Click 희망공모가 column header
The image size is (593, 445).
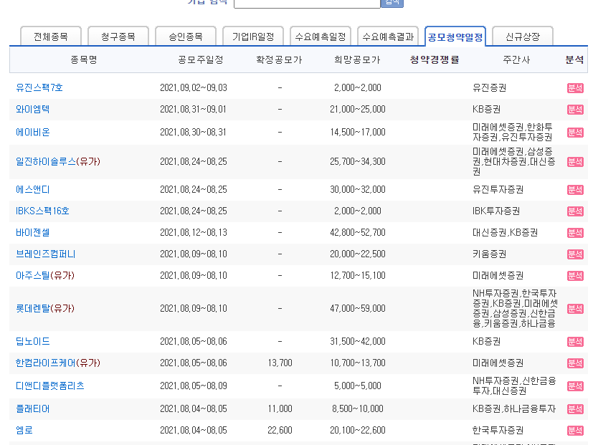[x=357, y=59]
